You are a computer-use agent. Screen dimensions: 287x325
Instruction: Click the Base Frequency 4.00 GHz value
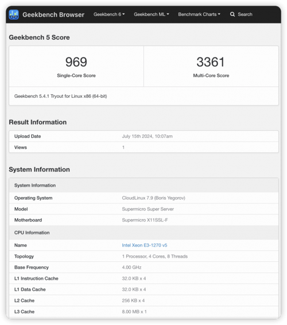(x=131, y=268)
